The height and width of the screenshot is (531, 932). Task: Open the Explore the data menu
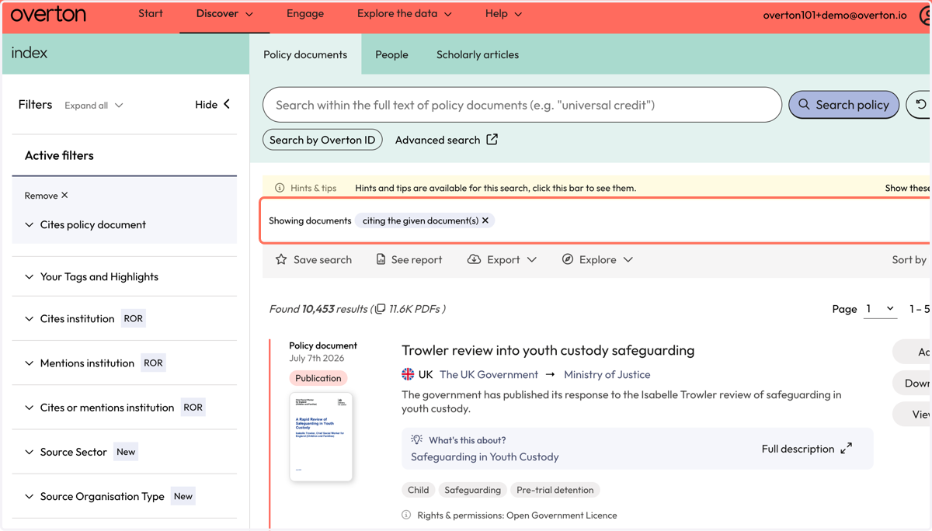(x=404, y=13)
